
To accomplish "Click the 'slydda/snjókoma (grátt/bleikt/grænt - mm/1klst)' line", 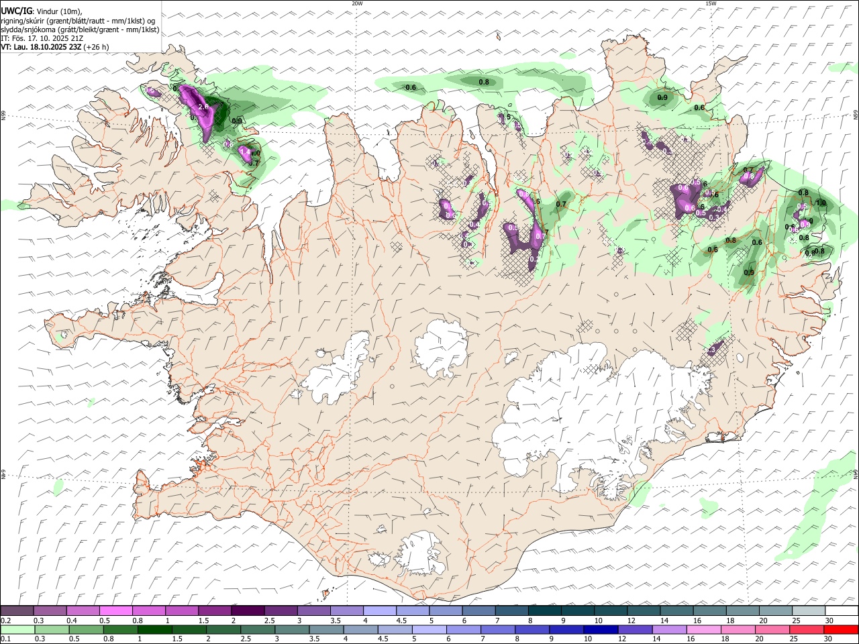I will pyautogui.click(x=80, y=30).
